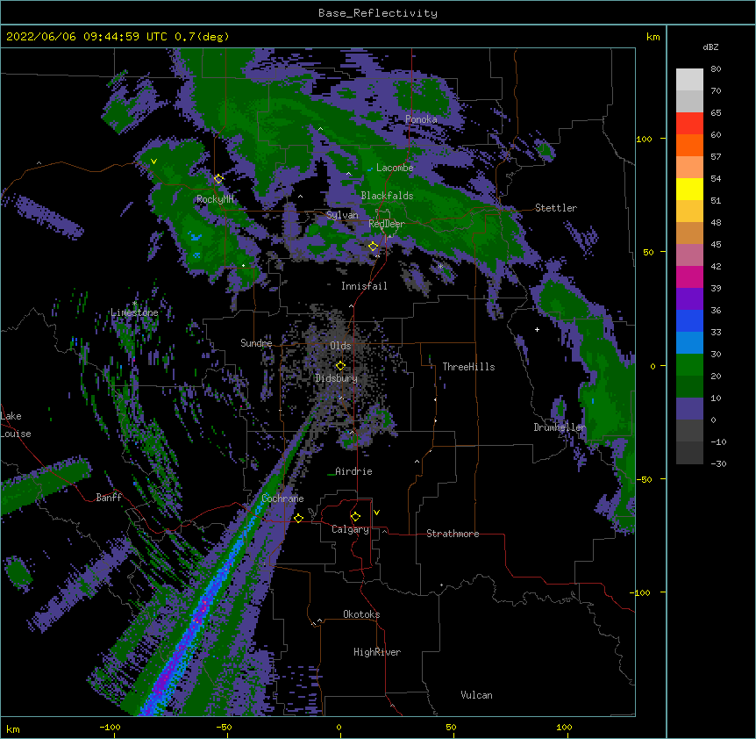Pick the light gray 80-70 dBZ legend swatch
Screen dimensions: 756x739
pos(689,79)
